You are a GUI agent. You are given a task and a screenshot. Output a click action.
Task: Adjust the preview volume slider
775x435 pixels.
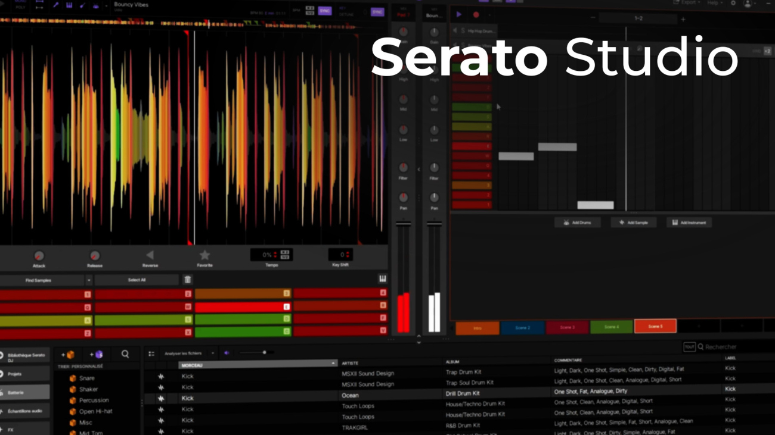click(x=264, y=353)
